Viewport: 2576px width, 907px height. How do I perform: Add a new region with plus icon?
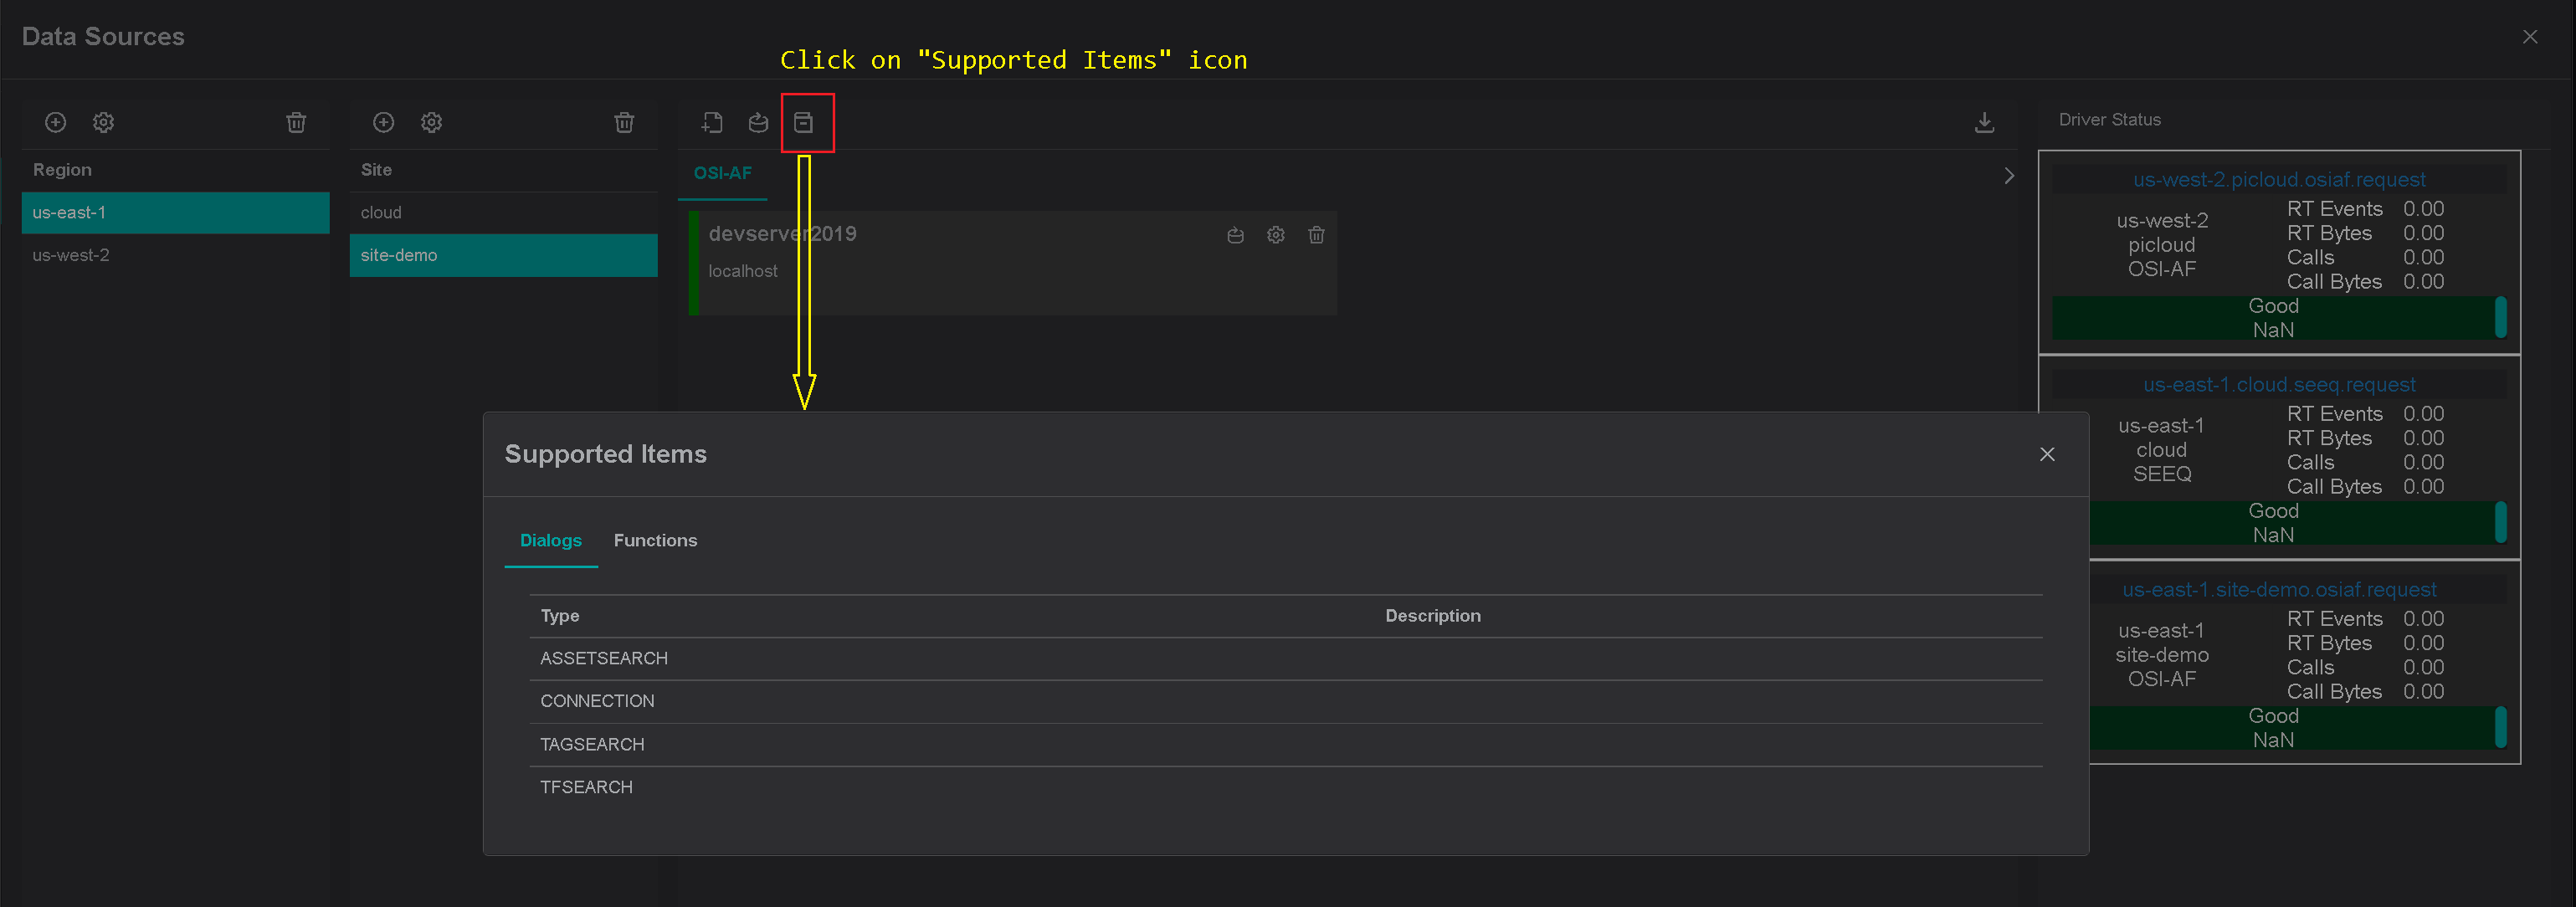(56, 122)
